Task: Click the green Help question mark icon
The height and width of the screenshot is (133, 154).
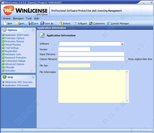Action: (x=4, y=77)
